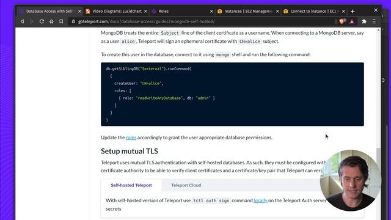391x220 pixels.
Task: Click the CN=alice inline code
Action: click(x=250, y=42)
